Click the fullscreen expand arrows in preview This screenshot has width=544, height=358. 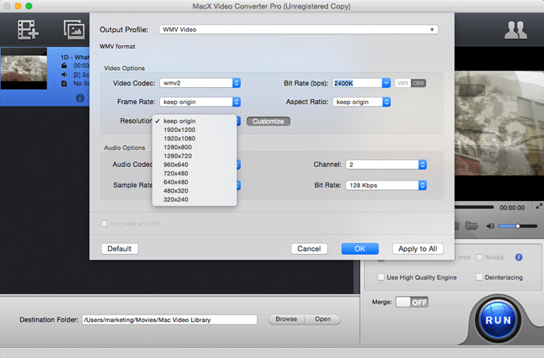tap(539, 207)
